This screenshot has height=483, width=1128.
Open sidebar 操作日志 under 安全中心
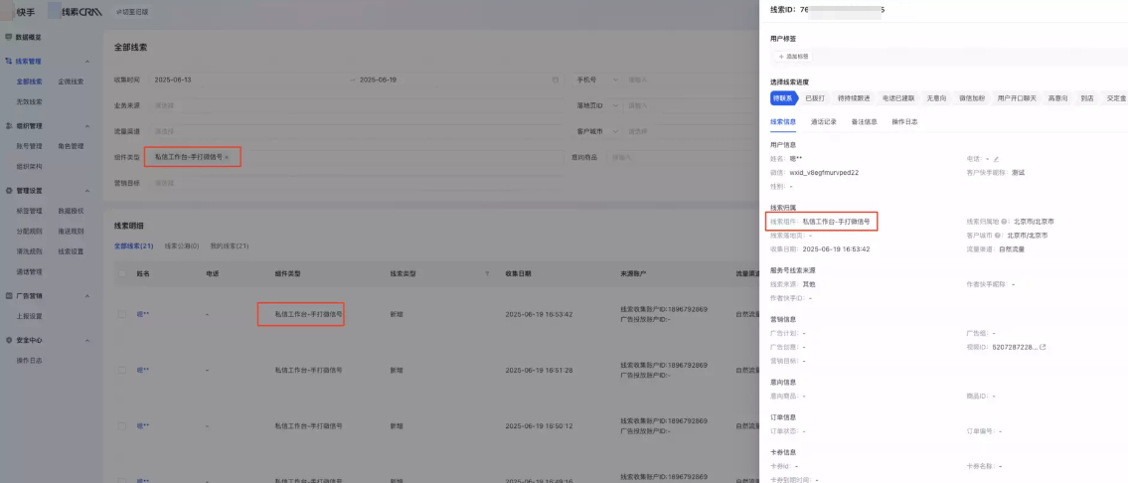coord(30,360)
